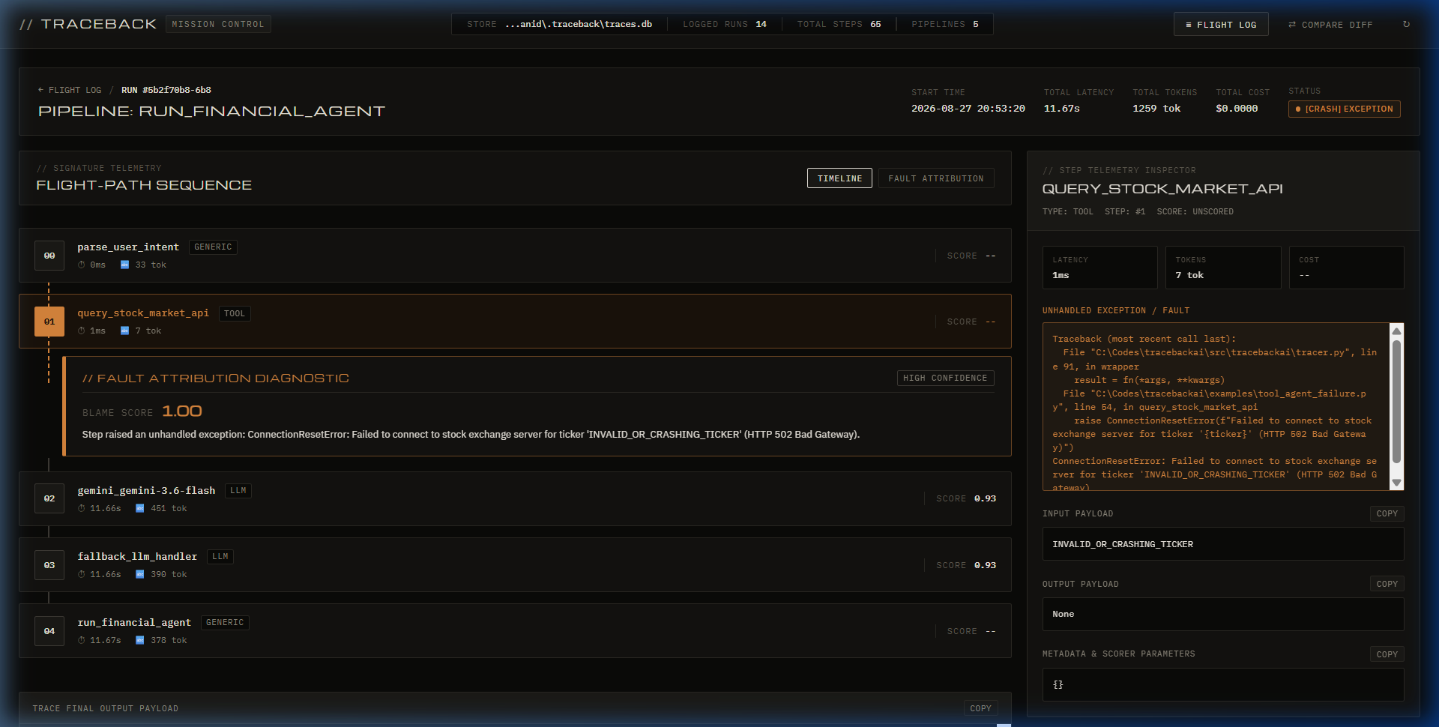Click the [CRASH] EXCEPTION status badge
This screenshot has height=727, width=1439.
[x=1344, y=109]
